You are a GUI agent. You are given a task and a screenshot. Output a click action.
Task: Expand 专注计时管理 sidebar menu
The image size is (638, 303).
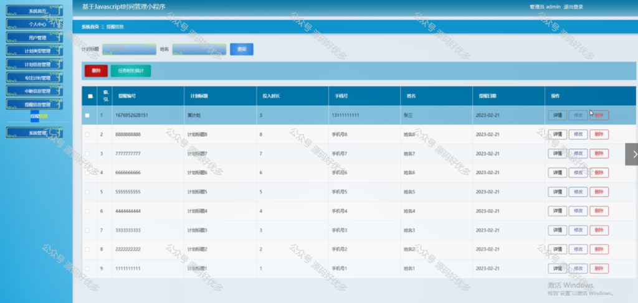(x=35, y=78)
